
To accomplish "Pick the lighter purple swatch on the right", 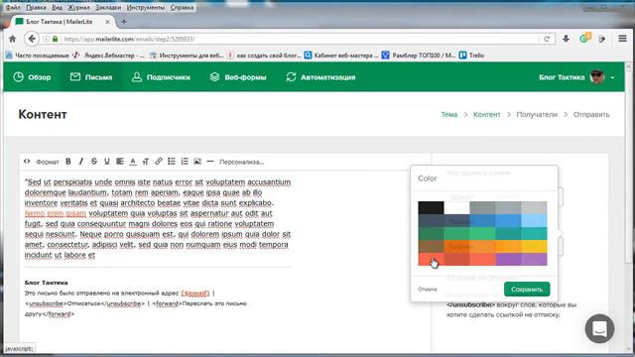I will [x=534, y=260].
